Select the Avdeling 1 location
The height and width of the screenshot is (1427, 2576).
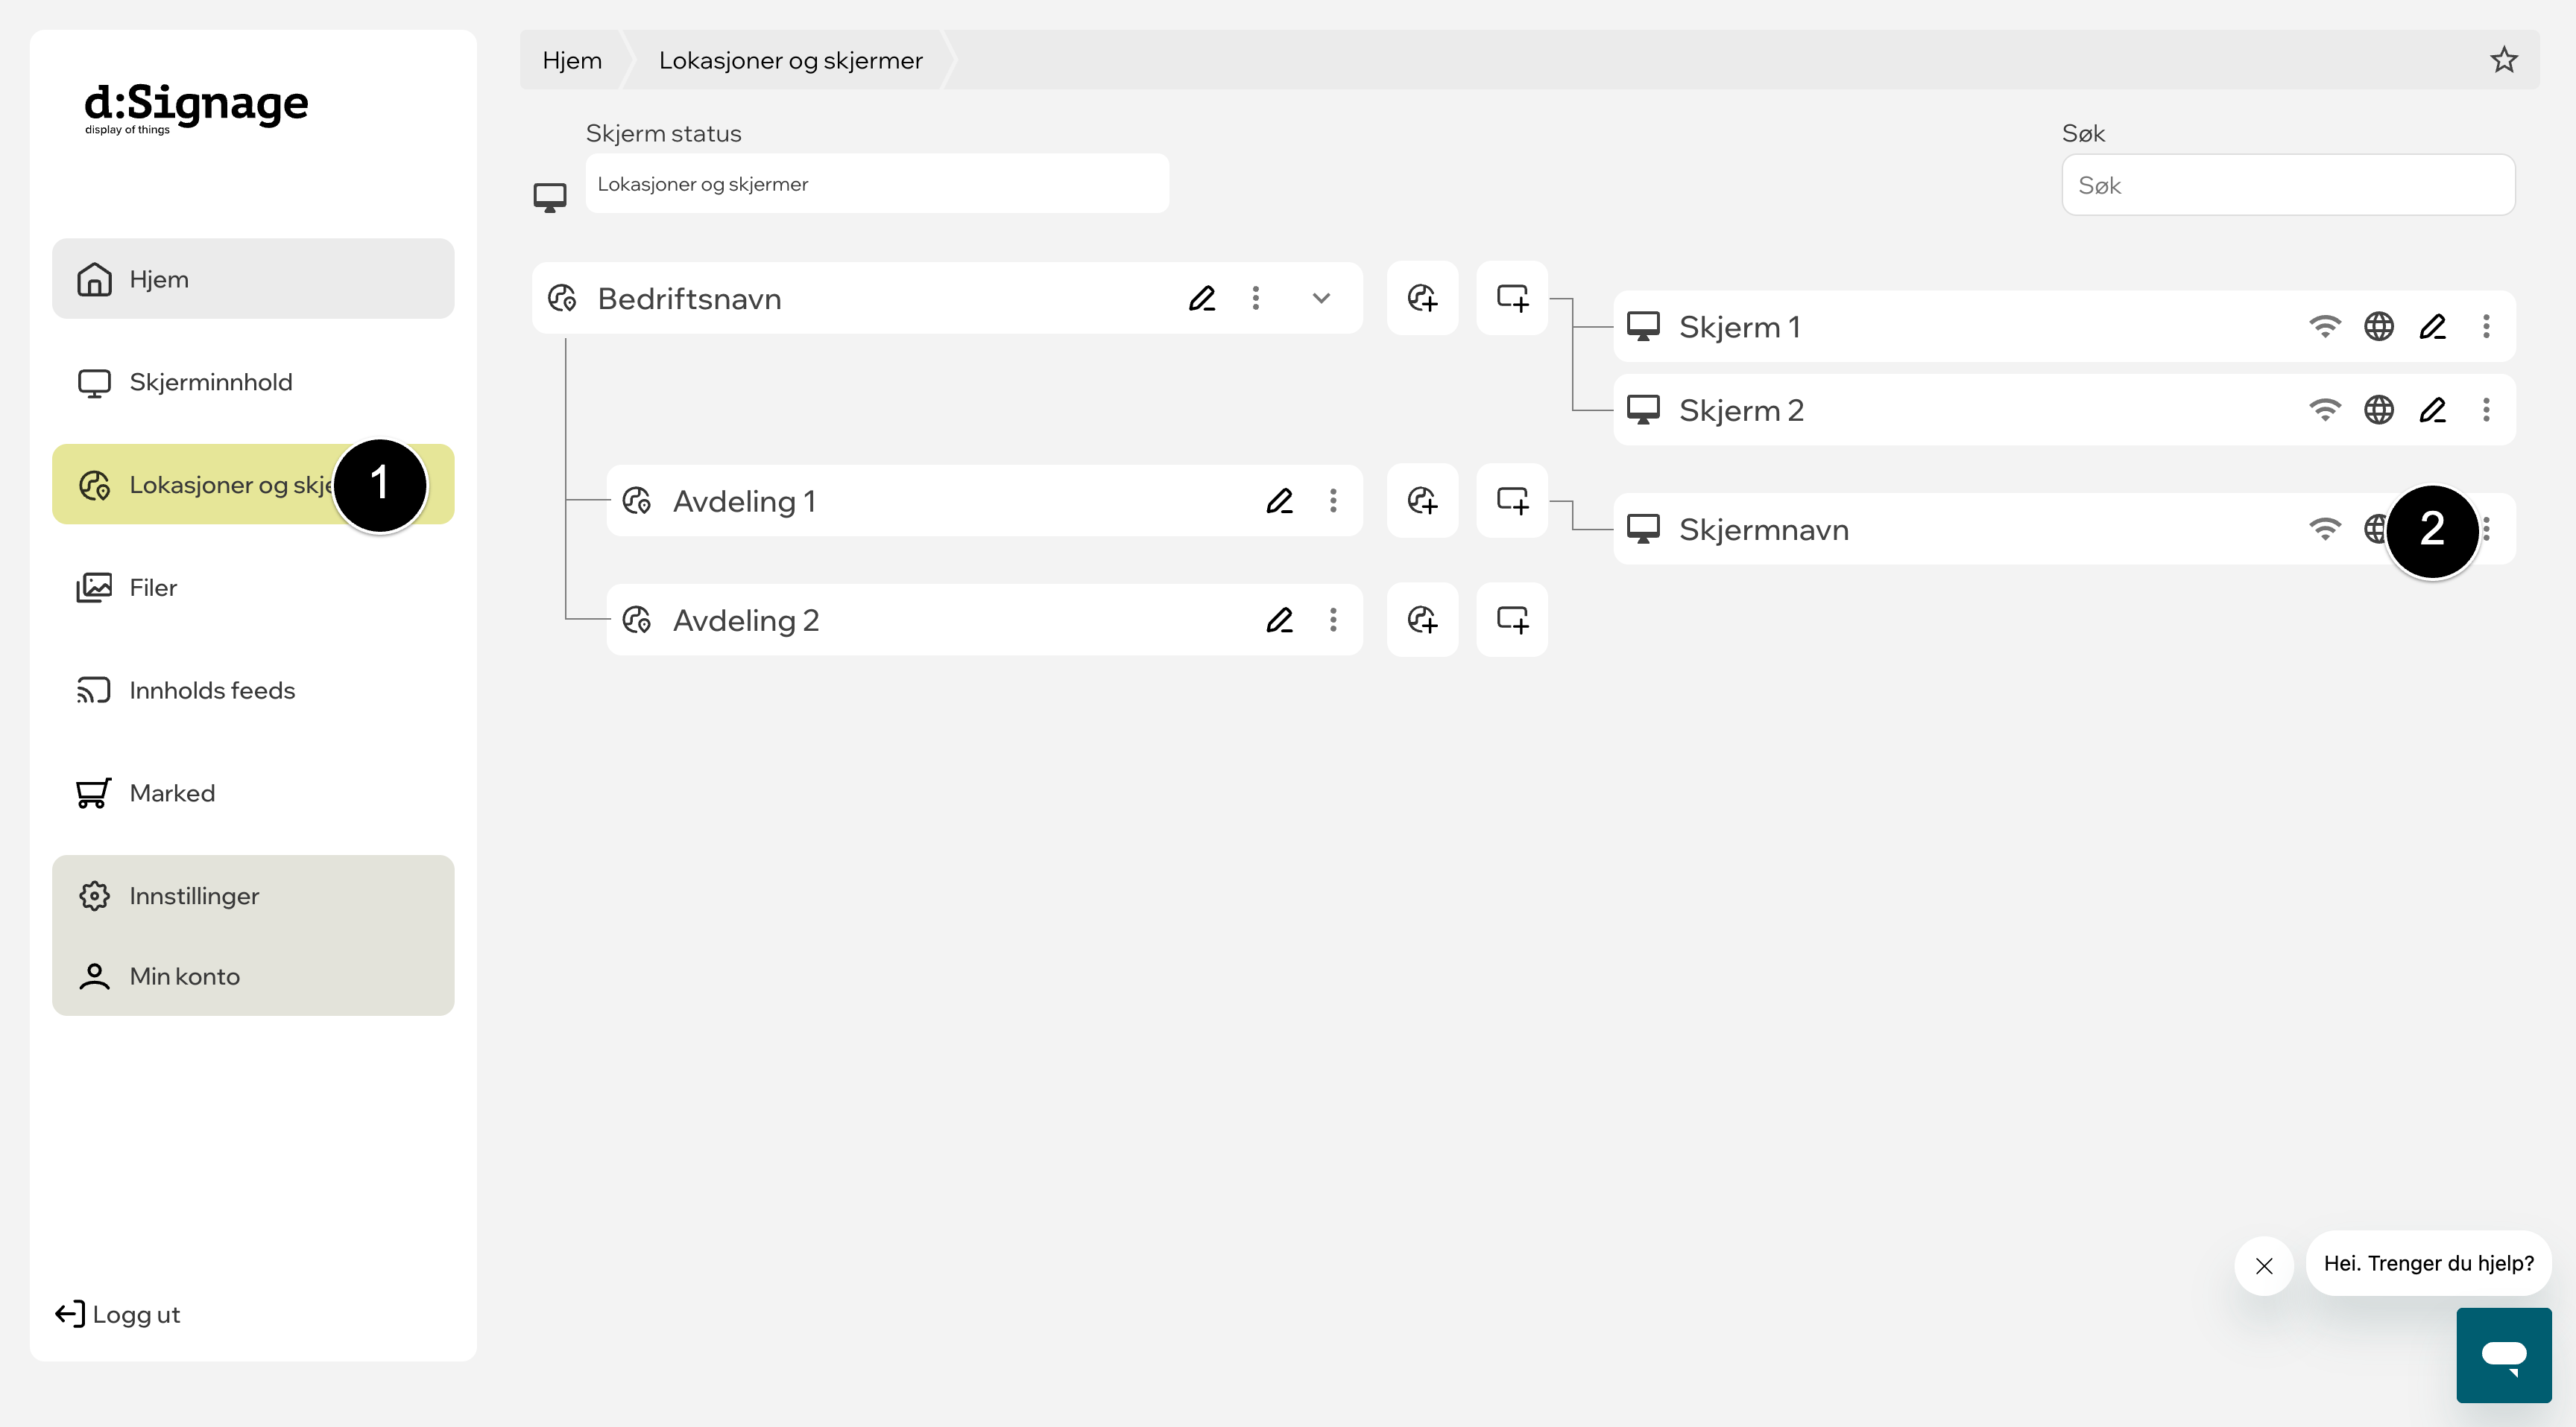tap(984, 500)
